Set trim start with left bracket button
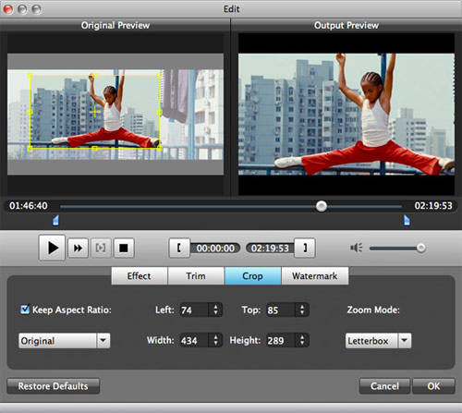 pos(179,248)
